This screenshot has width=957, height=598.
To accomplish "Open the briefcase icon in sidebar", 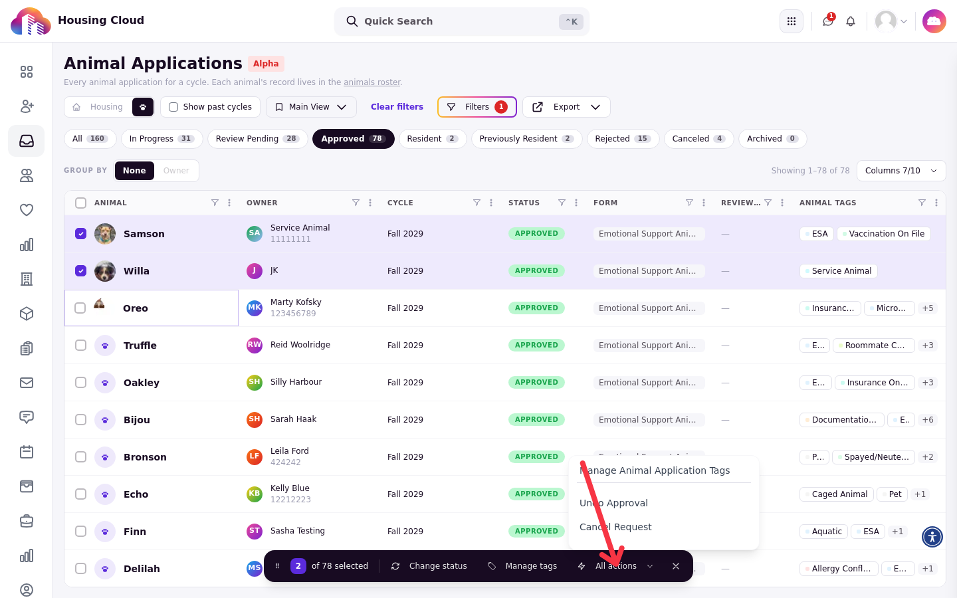I will 27,521.
